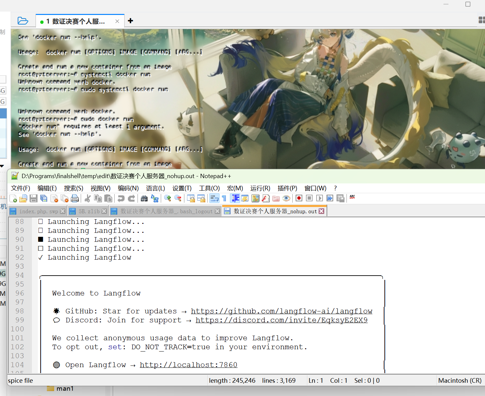Open the 视图(V) menu
The width and height of the screenshot is (485, 396).
point(101,188)
